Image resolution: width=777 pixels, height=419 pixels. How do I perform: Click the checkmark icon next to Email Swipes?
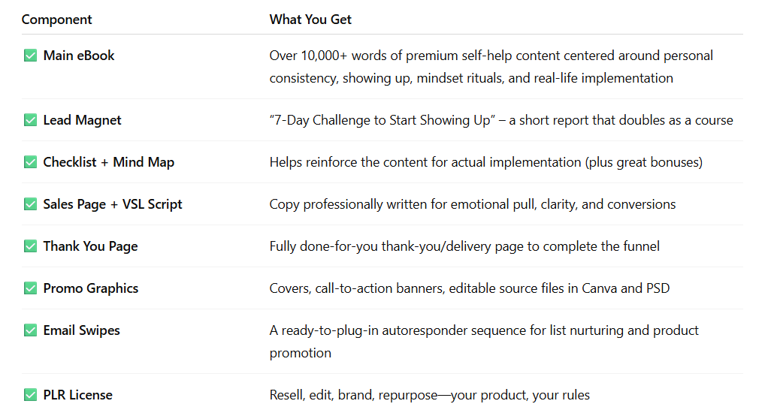[x=30, y=330]
